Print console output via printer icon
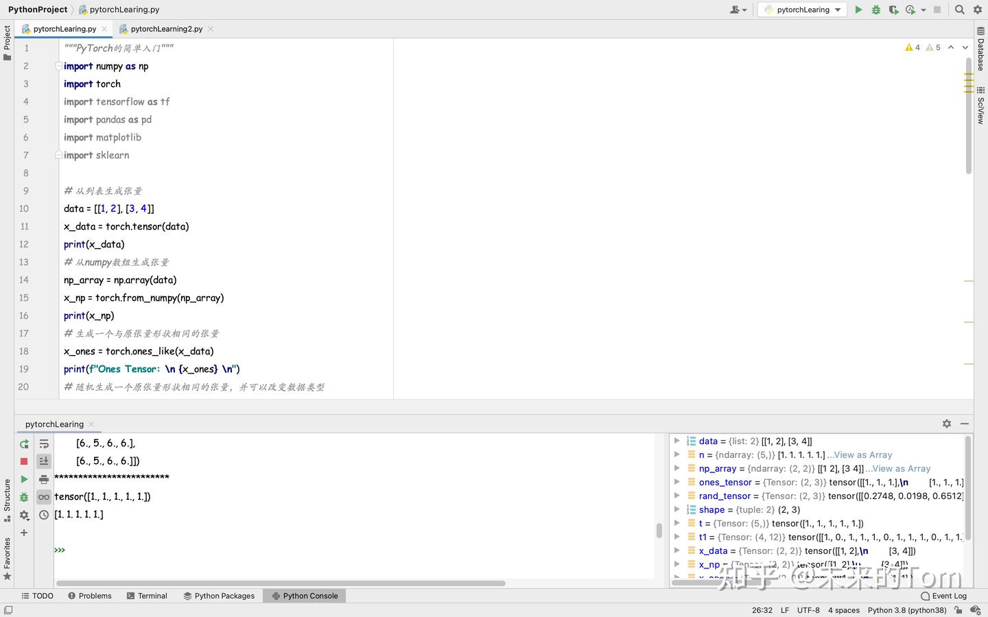Viewport: 988px width, 617px height. point(44,480)
